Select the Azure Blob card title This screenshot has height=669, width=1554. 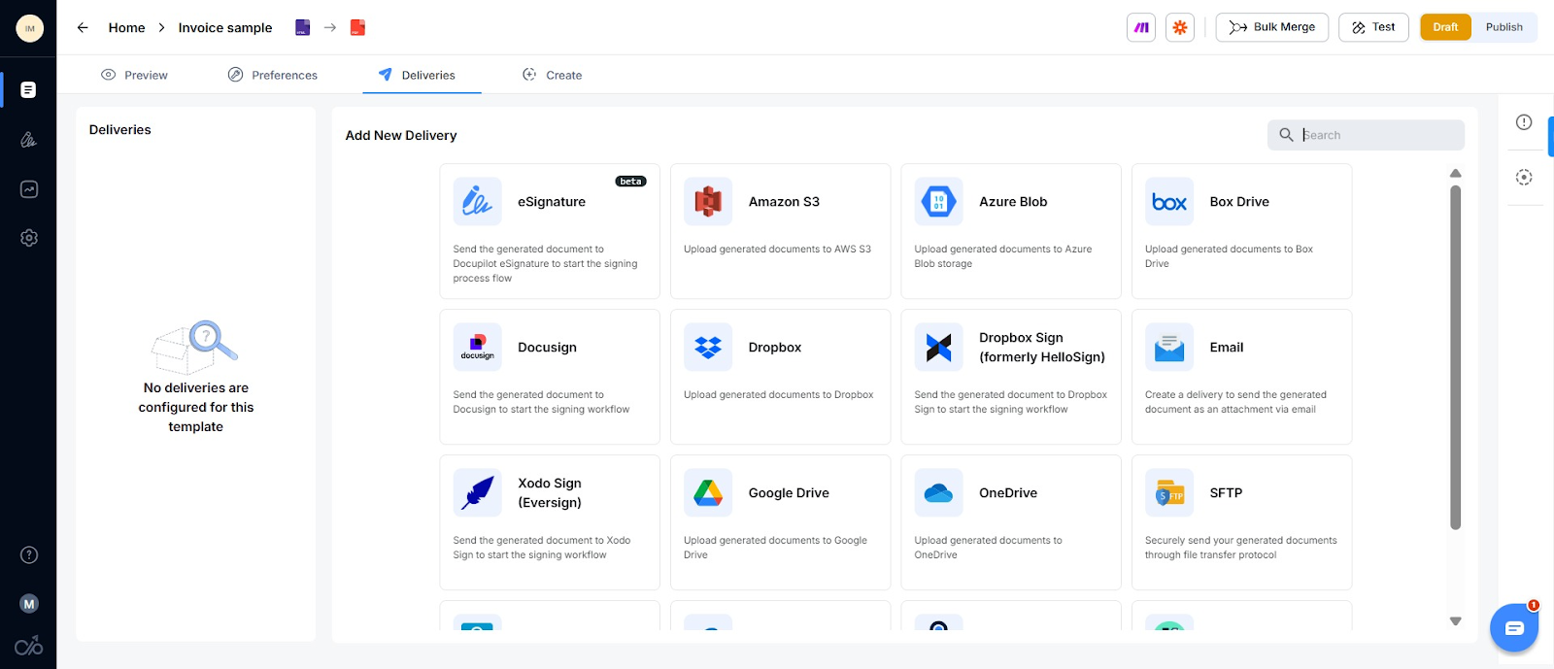1013,202
